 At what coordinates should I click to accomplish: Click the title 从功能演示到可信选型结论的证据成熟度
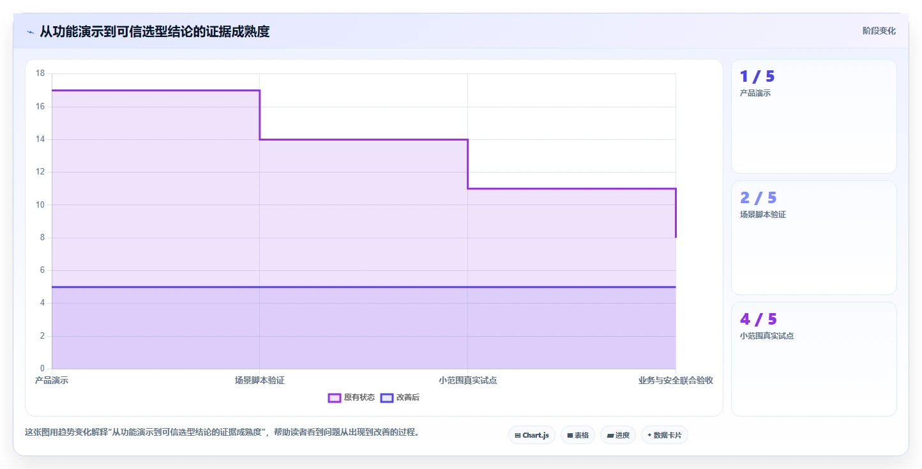click(x=155, y=31)
